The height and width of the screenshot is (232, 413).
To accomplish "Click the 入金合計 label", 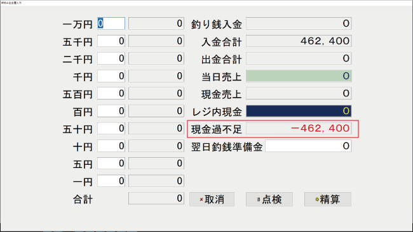I will pyautogui.click(x=222, y=42).
